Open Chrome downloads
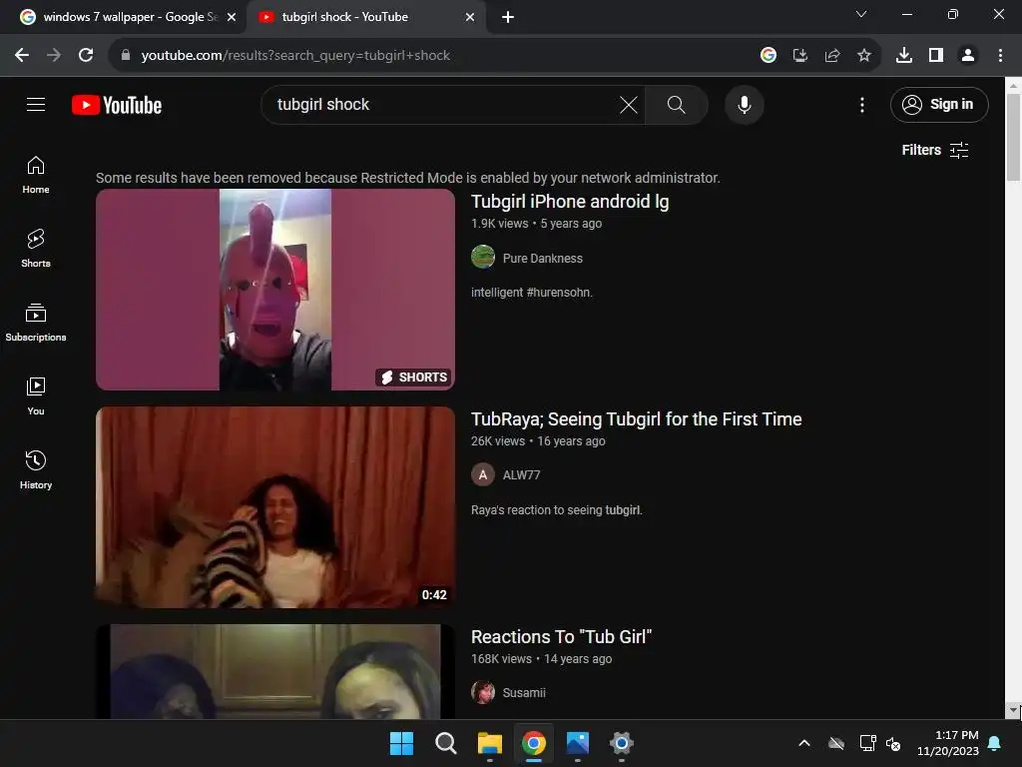 coord(904,56)
